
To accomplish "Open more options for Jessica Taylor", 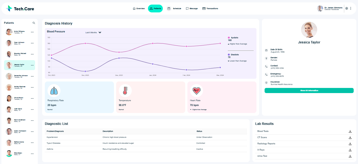I will point(32,65).
